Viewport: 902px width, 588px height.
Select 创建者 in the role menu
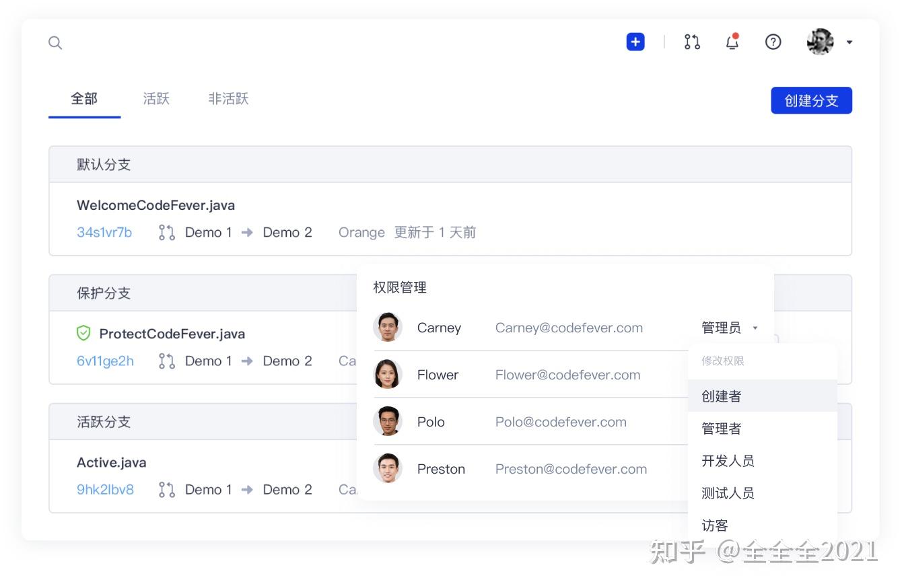tap(763, 396)
